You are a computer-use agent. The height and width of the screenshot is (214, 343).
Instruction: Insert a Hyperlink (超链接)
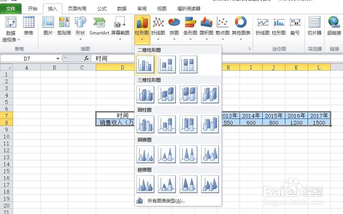point(334,26)
